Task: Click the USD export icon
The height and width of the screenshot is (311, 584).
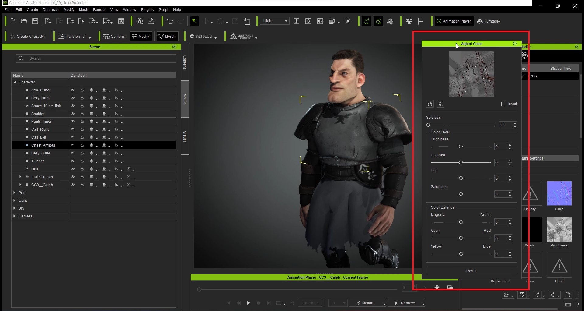Action: [71, 21]
